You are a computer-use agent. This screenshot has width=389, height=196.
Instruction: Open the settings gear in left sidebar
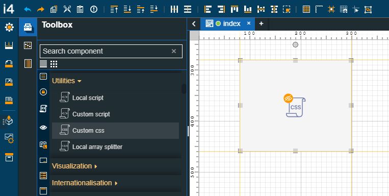(9, 27)
